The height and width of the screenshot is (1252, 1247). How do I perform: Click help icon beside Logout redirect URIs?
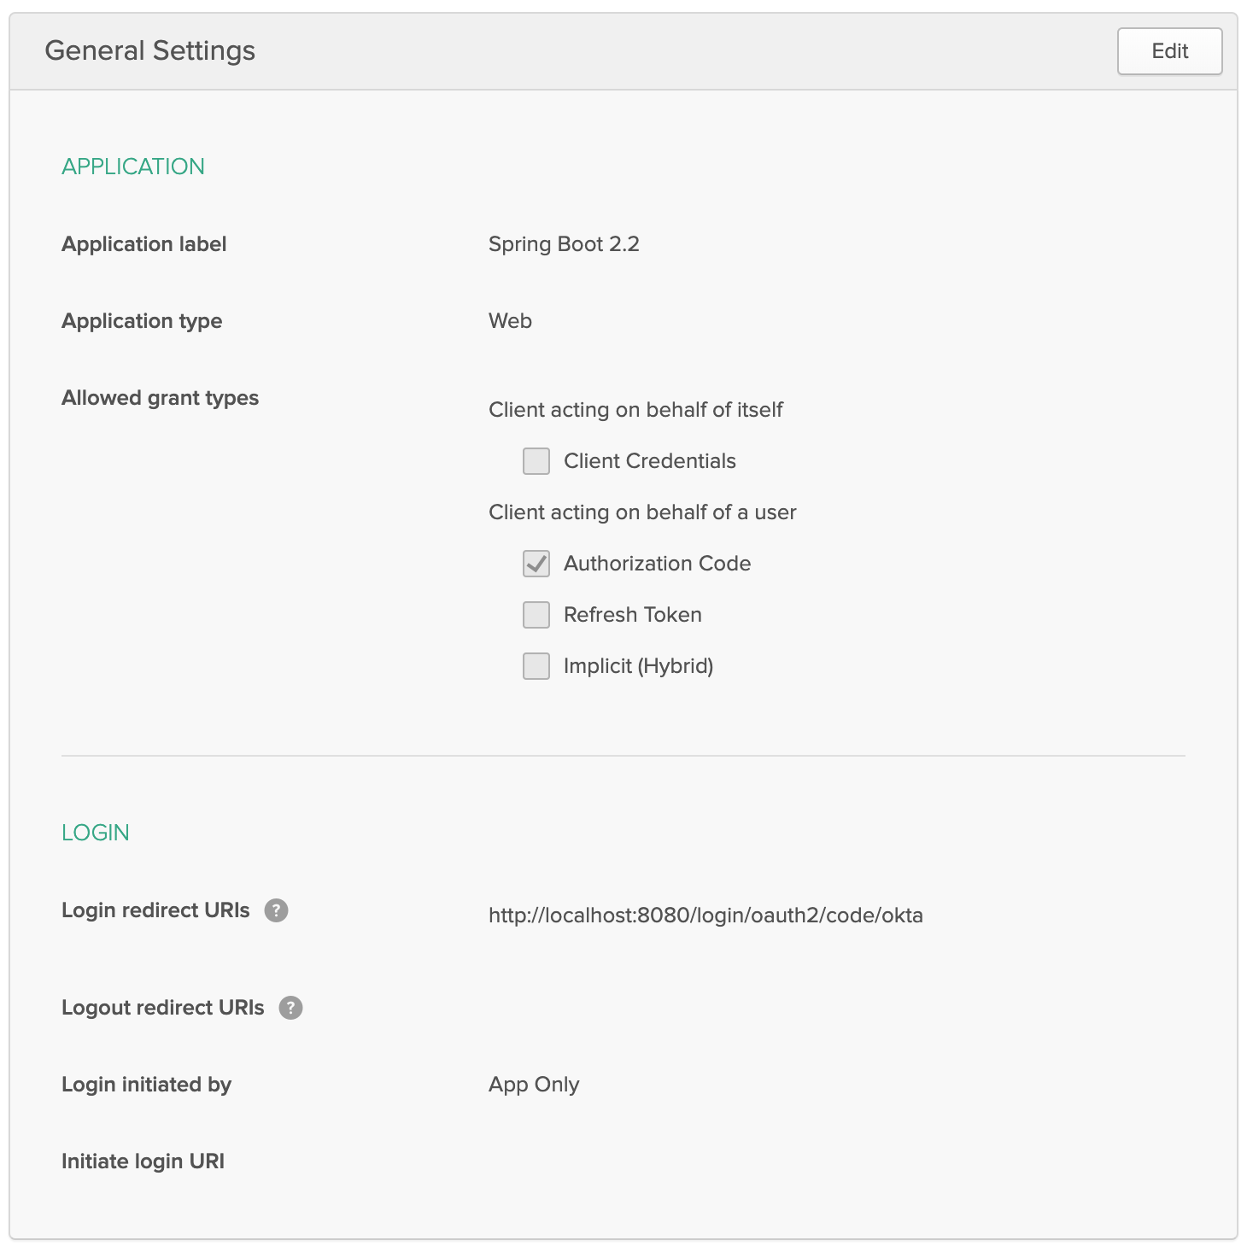click(x=290, y=1008)
